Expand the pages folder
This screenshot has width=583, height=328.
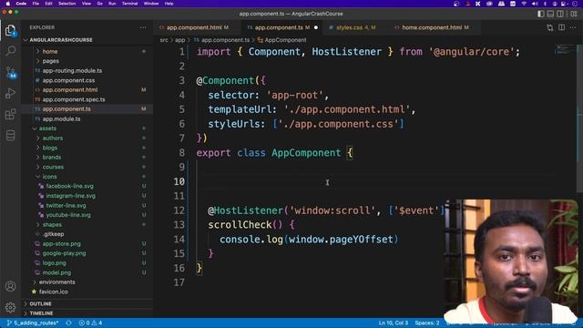[51, 61]
